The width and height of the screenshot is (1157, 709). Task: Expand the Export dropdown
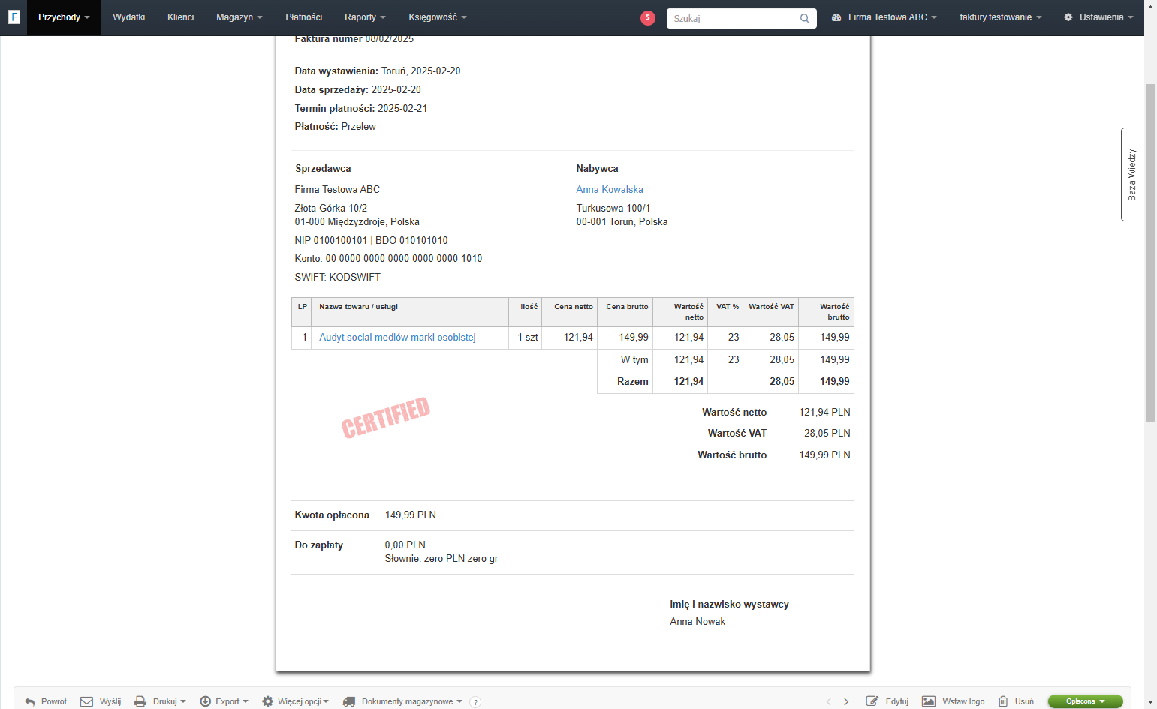(224, 701)
